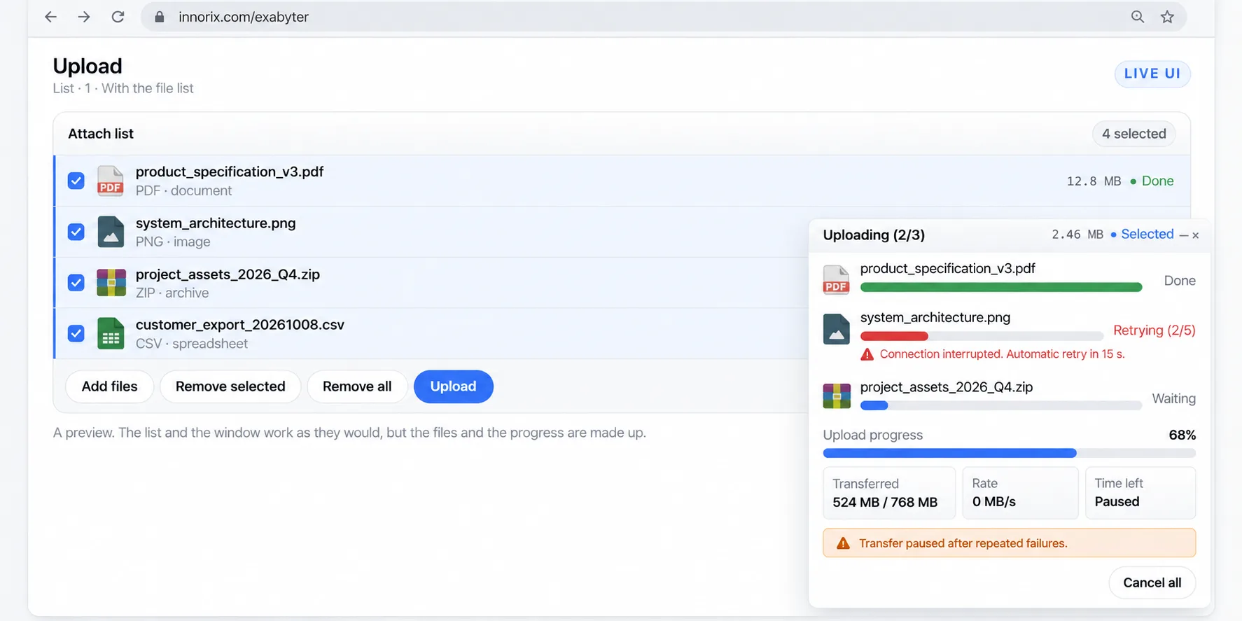This screenshot has width=1242, height=621.
Task: Click the address bar showing innorix.com/exabyter
Action: [x=664, y=17]
